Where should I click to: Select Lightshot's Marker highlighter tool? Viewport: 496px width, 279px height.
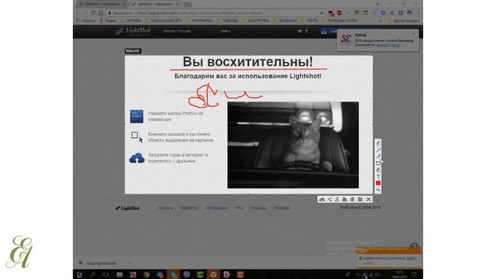pyautogui.click(x=378, y=170)
